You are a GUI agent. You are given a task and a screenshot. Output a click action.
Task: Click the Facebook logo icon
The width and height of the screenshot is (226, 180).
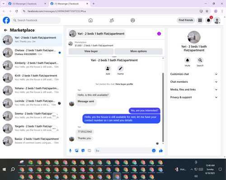coord(6,20)
